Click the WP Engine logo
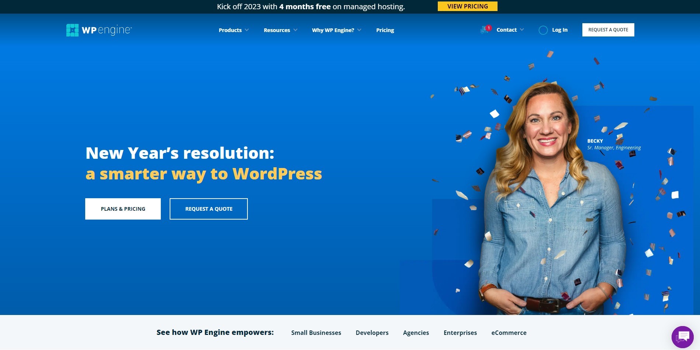700x350 pixels. pos(99,30)
